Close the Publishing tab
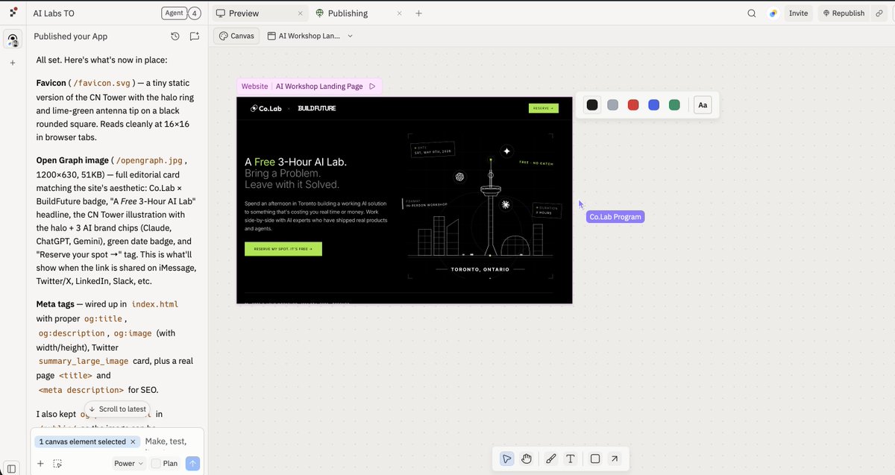The image size is (895, 475). (400, 13)
